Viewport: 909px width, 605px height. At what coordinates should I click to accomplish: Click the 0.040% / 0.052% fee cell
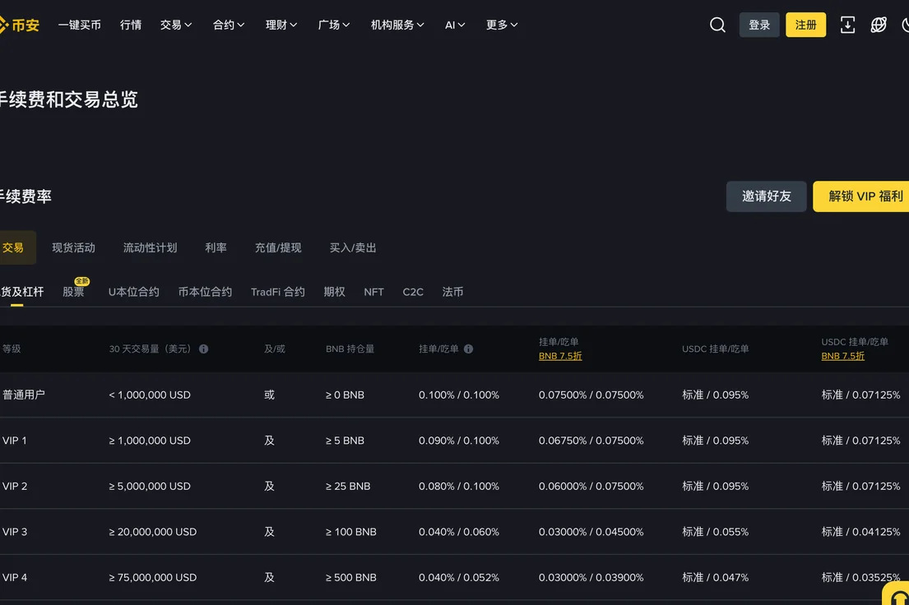click(x=458, y=578)
